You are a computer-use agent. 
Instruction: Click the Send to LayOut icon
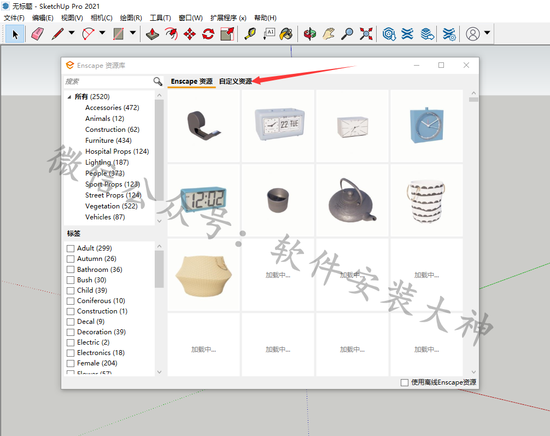(427, 34)
